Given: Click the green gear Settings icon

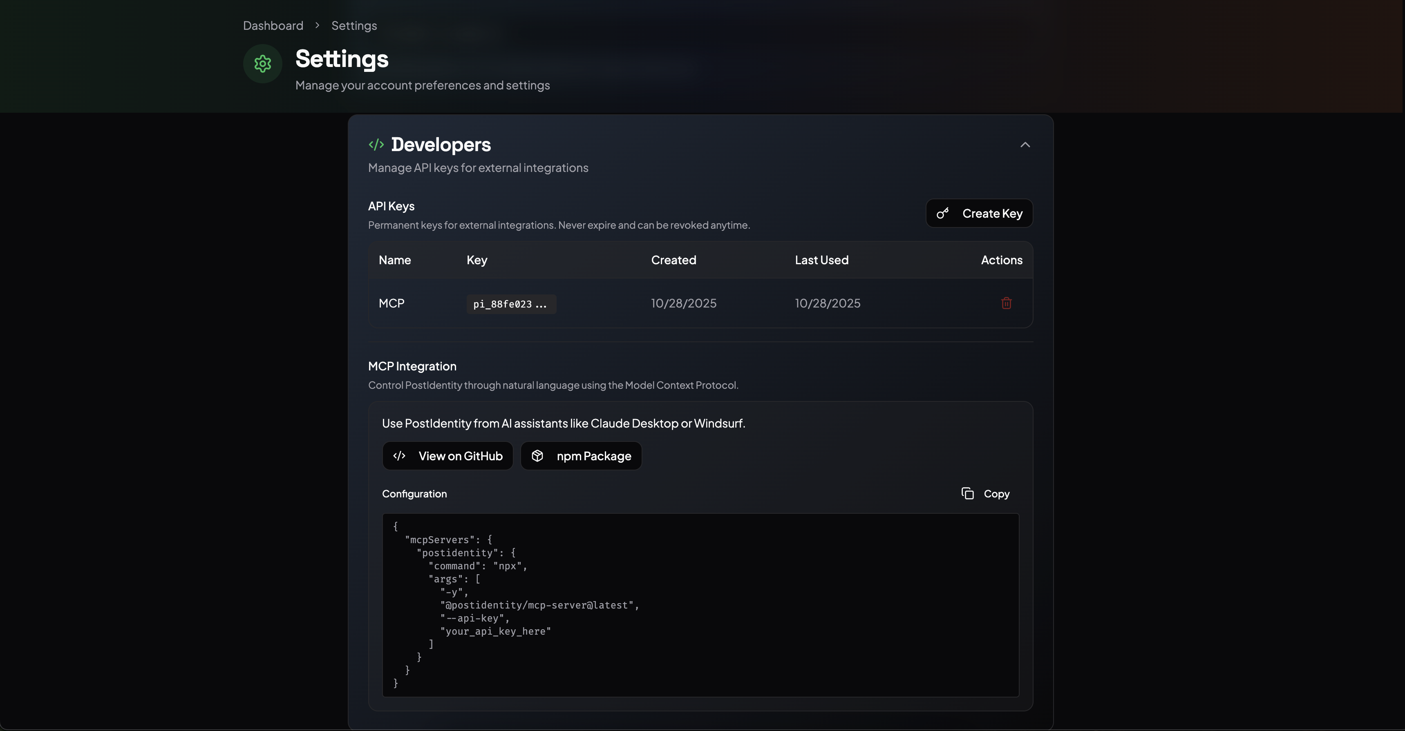Looking at the screenshot, I should (x=262, y=64).
